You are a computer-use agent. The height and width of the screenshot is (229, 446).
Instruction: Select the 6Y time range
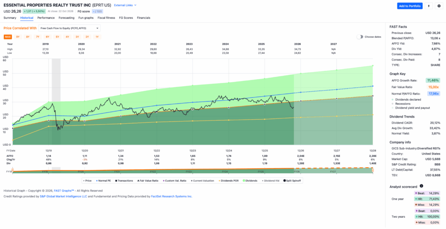(47, 37)
